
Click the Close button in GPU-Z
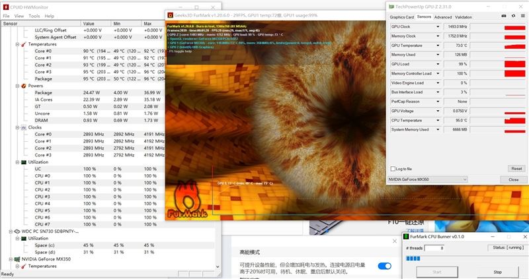click(x=513, y=179)
